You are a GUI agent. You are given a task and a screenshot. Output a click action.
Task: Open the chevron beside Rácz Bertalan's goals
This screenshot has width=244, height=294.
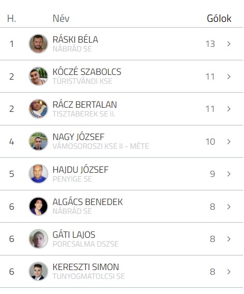tap(228, 109)
